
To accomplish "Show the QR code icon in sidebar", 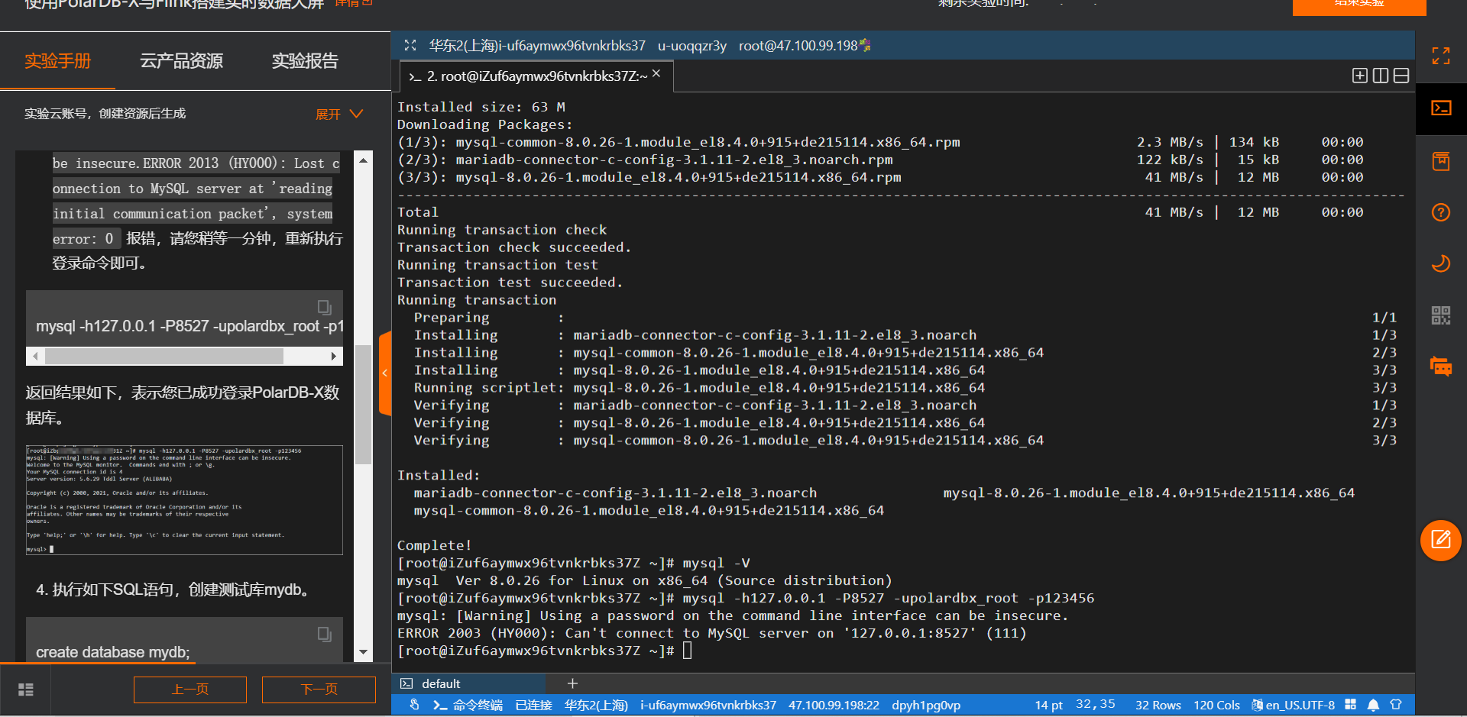I will (1441, 315).
